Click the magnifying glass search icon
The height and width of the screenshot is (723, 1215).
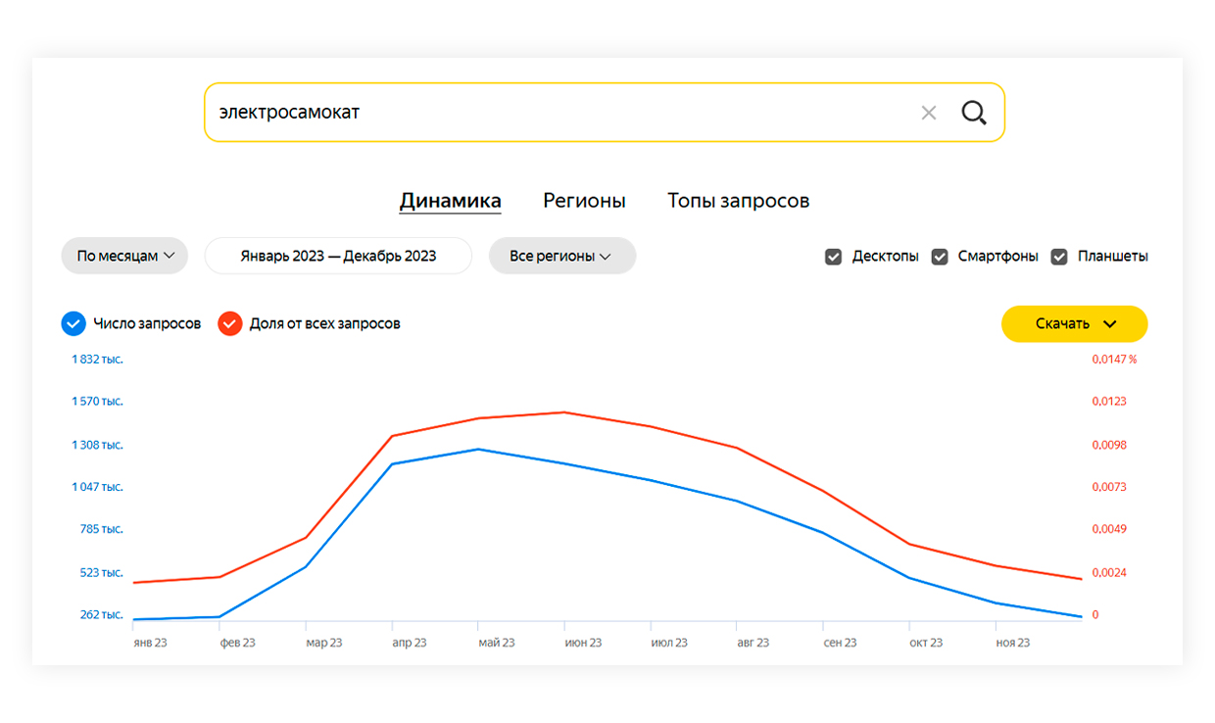974,113
